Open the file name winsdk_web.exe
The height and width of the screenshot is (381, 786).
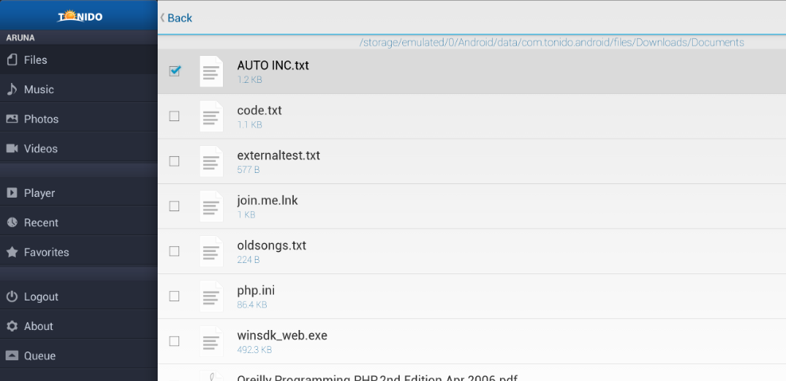pos(282,336)
